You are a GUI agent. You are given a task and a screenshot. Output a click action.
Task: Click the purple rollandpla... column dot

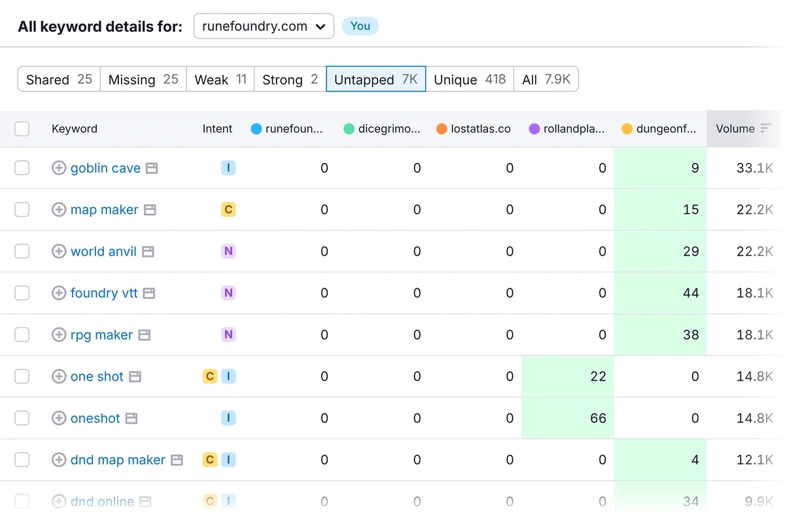534,129
